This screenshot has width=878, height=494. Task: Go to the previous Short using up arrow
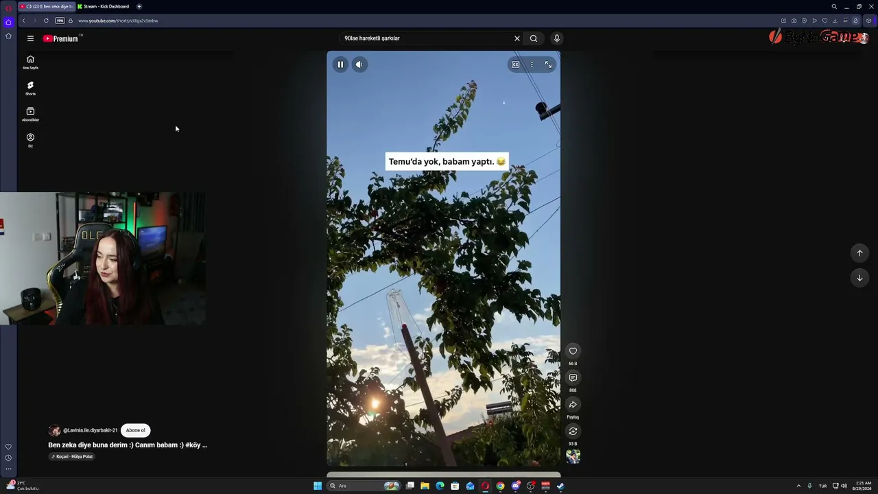click(x=859, y=253)
